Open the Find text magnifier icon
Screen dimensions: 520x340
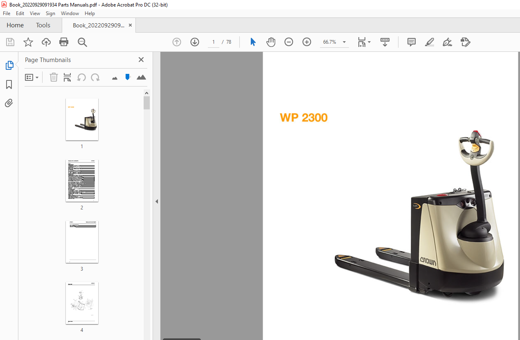[x=83, y=42]
